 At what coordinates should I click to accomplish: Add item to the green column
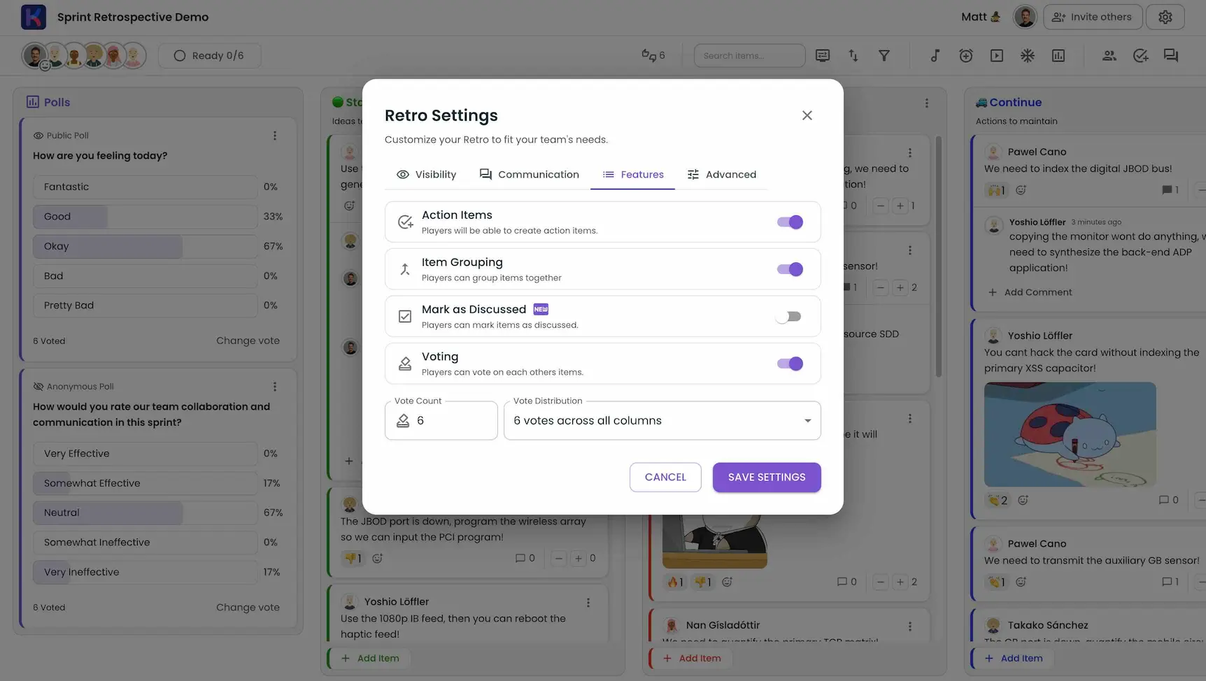[370, 658]
